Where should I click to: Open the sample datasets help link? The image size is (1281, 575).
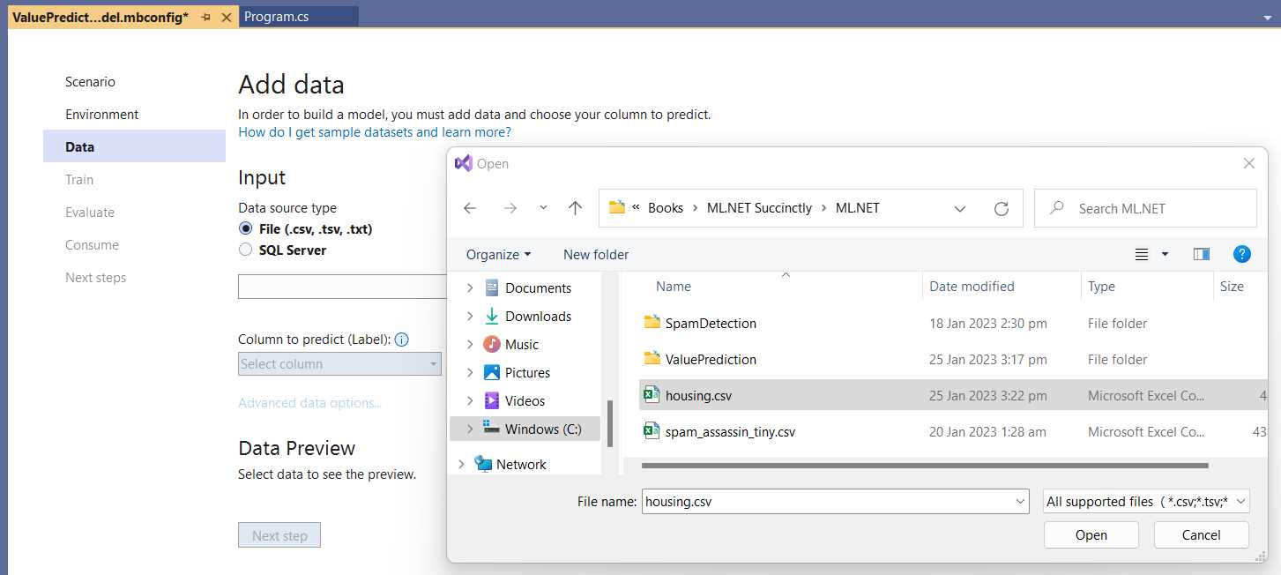tap(375, 132)
